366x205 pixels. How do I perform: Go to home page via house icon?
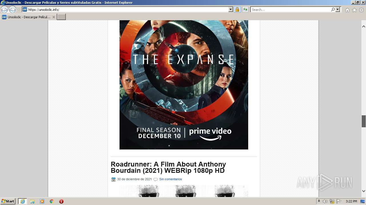coord(347,10)
